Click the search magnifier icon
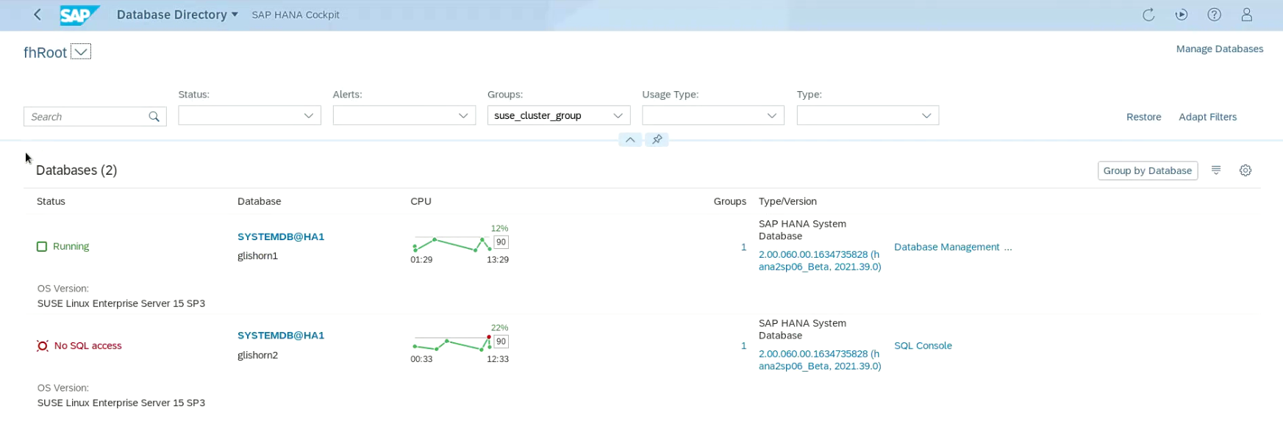The height and width of the screenshot is (437, 1283). click(154, 117)
